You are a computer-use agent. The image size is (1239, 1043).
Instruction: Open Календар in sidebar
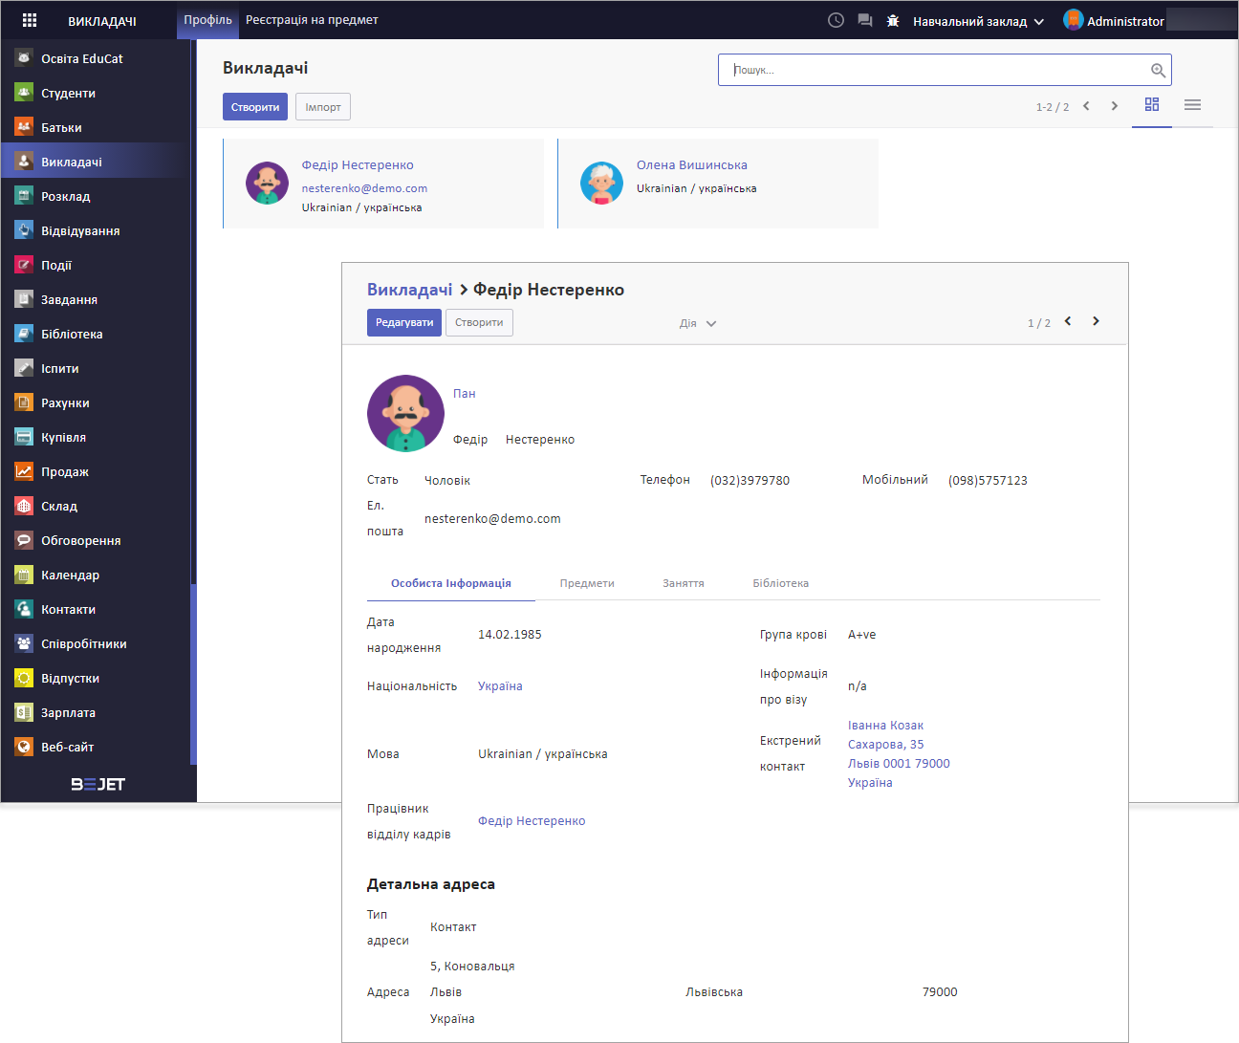pos(96,575)
